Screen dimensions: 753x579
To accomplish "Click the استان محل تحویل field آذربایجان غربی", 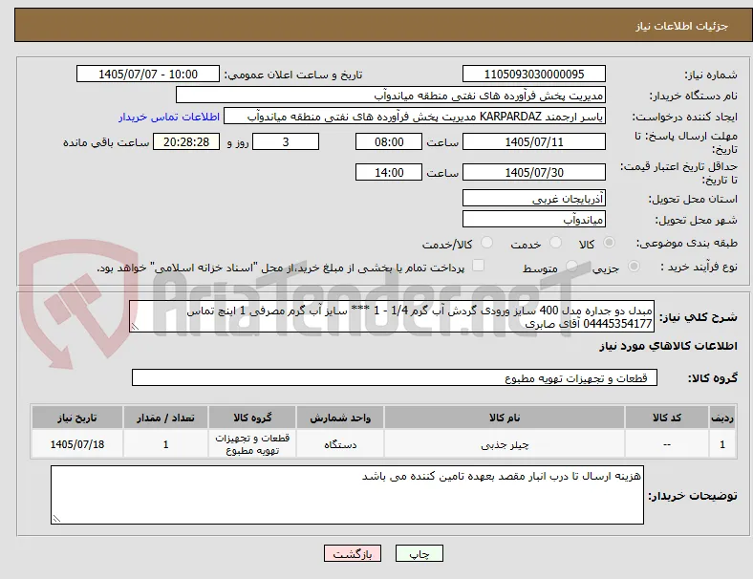I will (x=534, y=199).
